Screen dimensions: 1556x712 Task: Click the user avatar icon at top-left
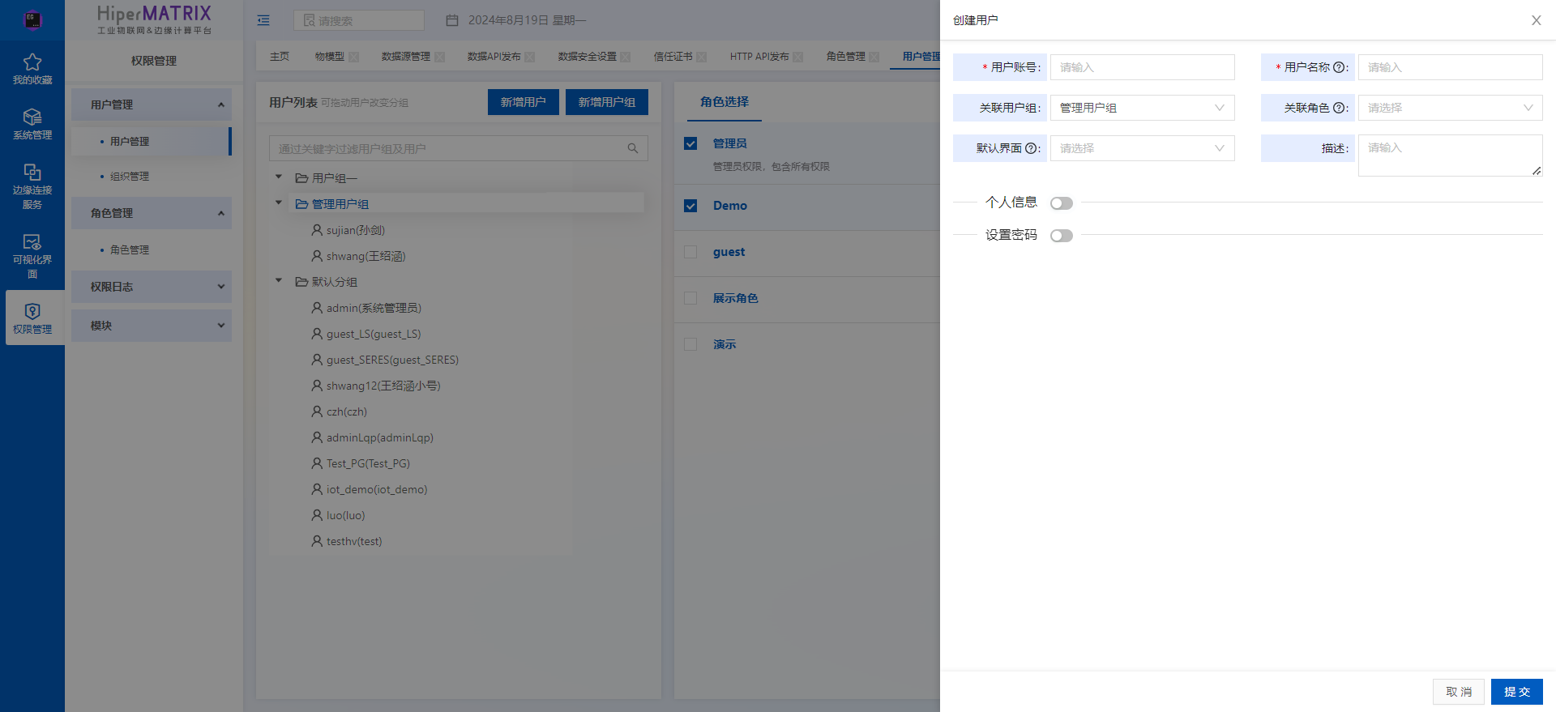(32, 19)
